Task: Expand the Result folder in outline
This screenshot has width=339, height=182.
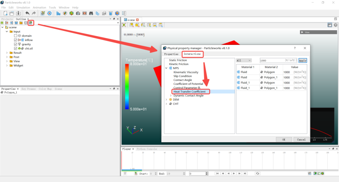Action: [x=7, y=53]
